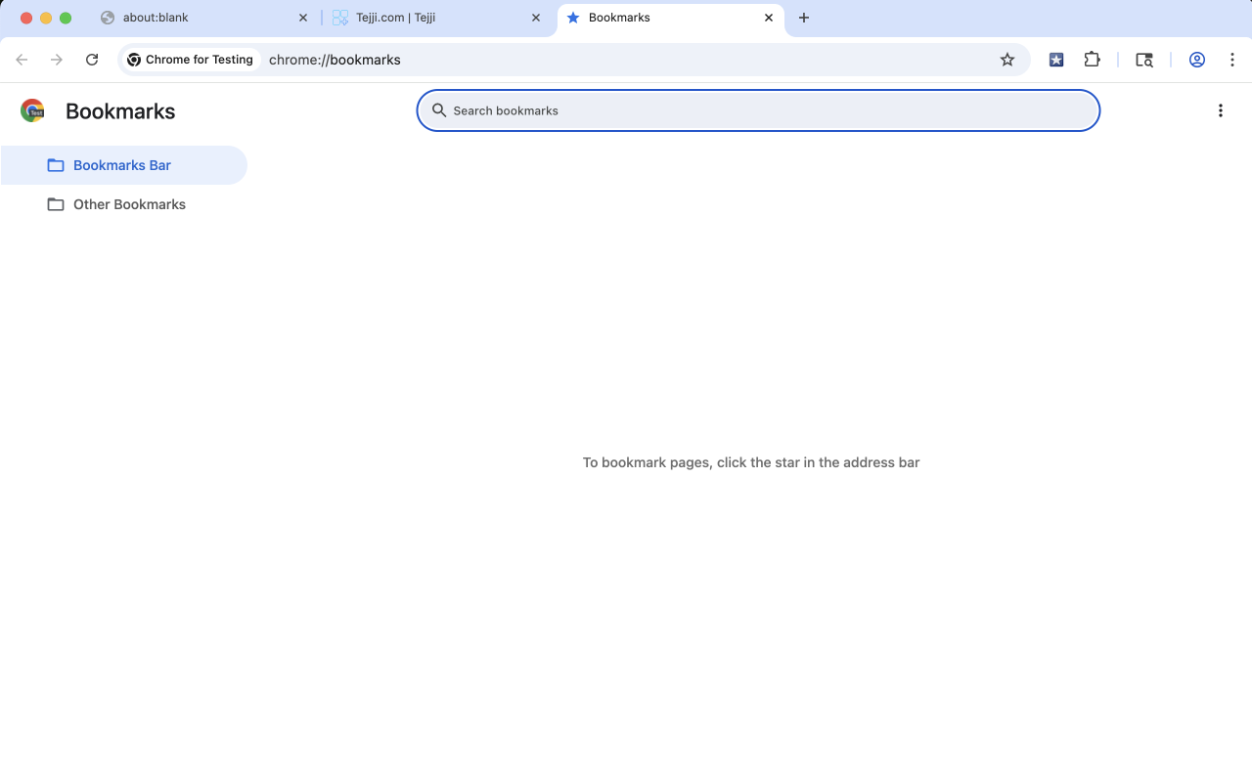Select the Bookmarks Bar sidebar entry
This screenshot has width=1252, height=782.
point(121,164)
